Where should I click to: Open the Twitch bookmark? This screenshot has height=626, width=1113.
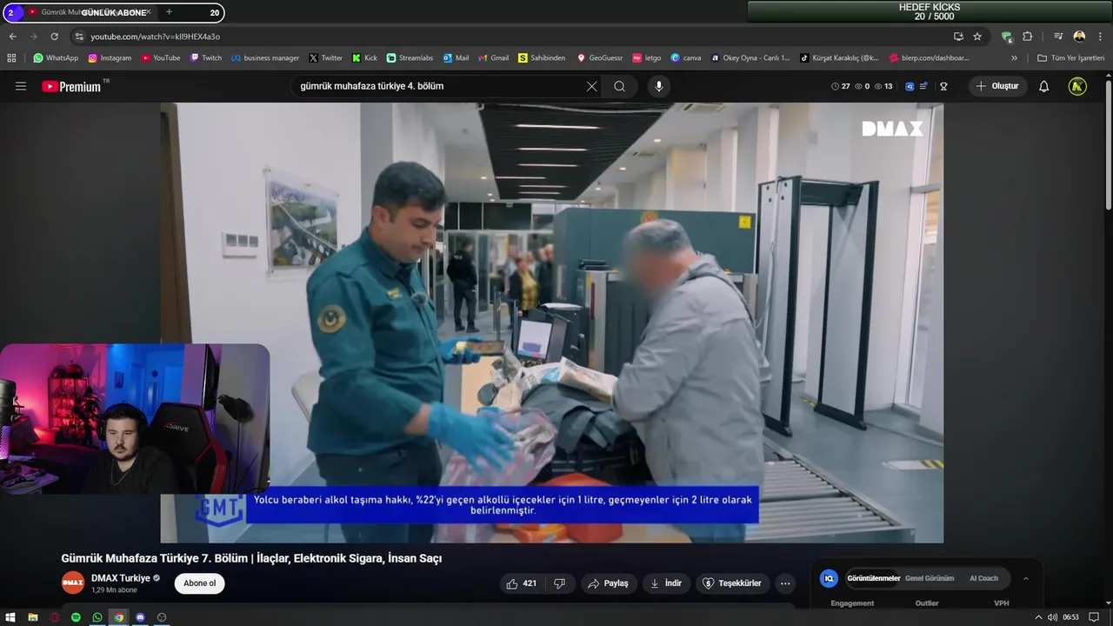[x=206, y=58]
